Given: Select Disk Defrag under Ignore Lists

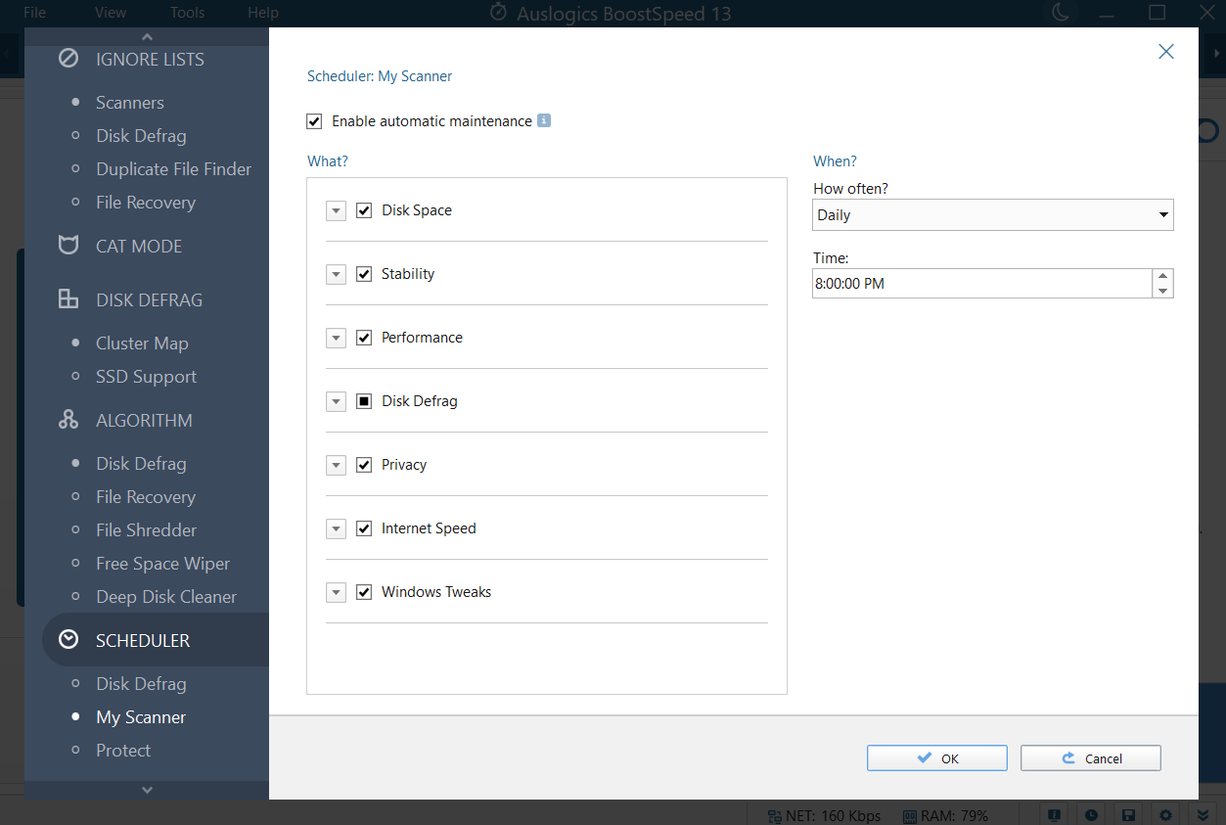Looking at the screenshot, I should 141,136.
